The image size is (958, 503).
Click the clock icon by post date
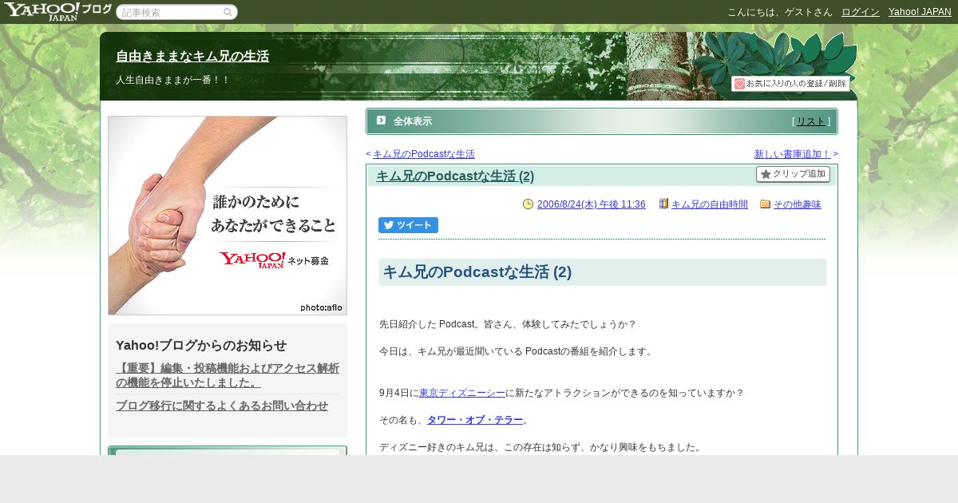(528, 204)
